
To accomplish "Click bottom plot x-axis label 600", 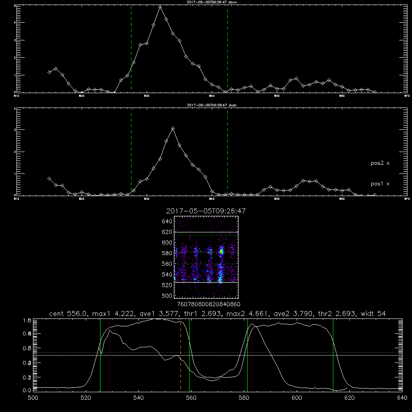I will (297, 398).
